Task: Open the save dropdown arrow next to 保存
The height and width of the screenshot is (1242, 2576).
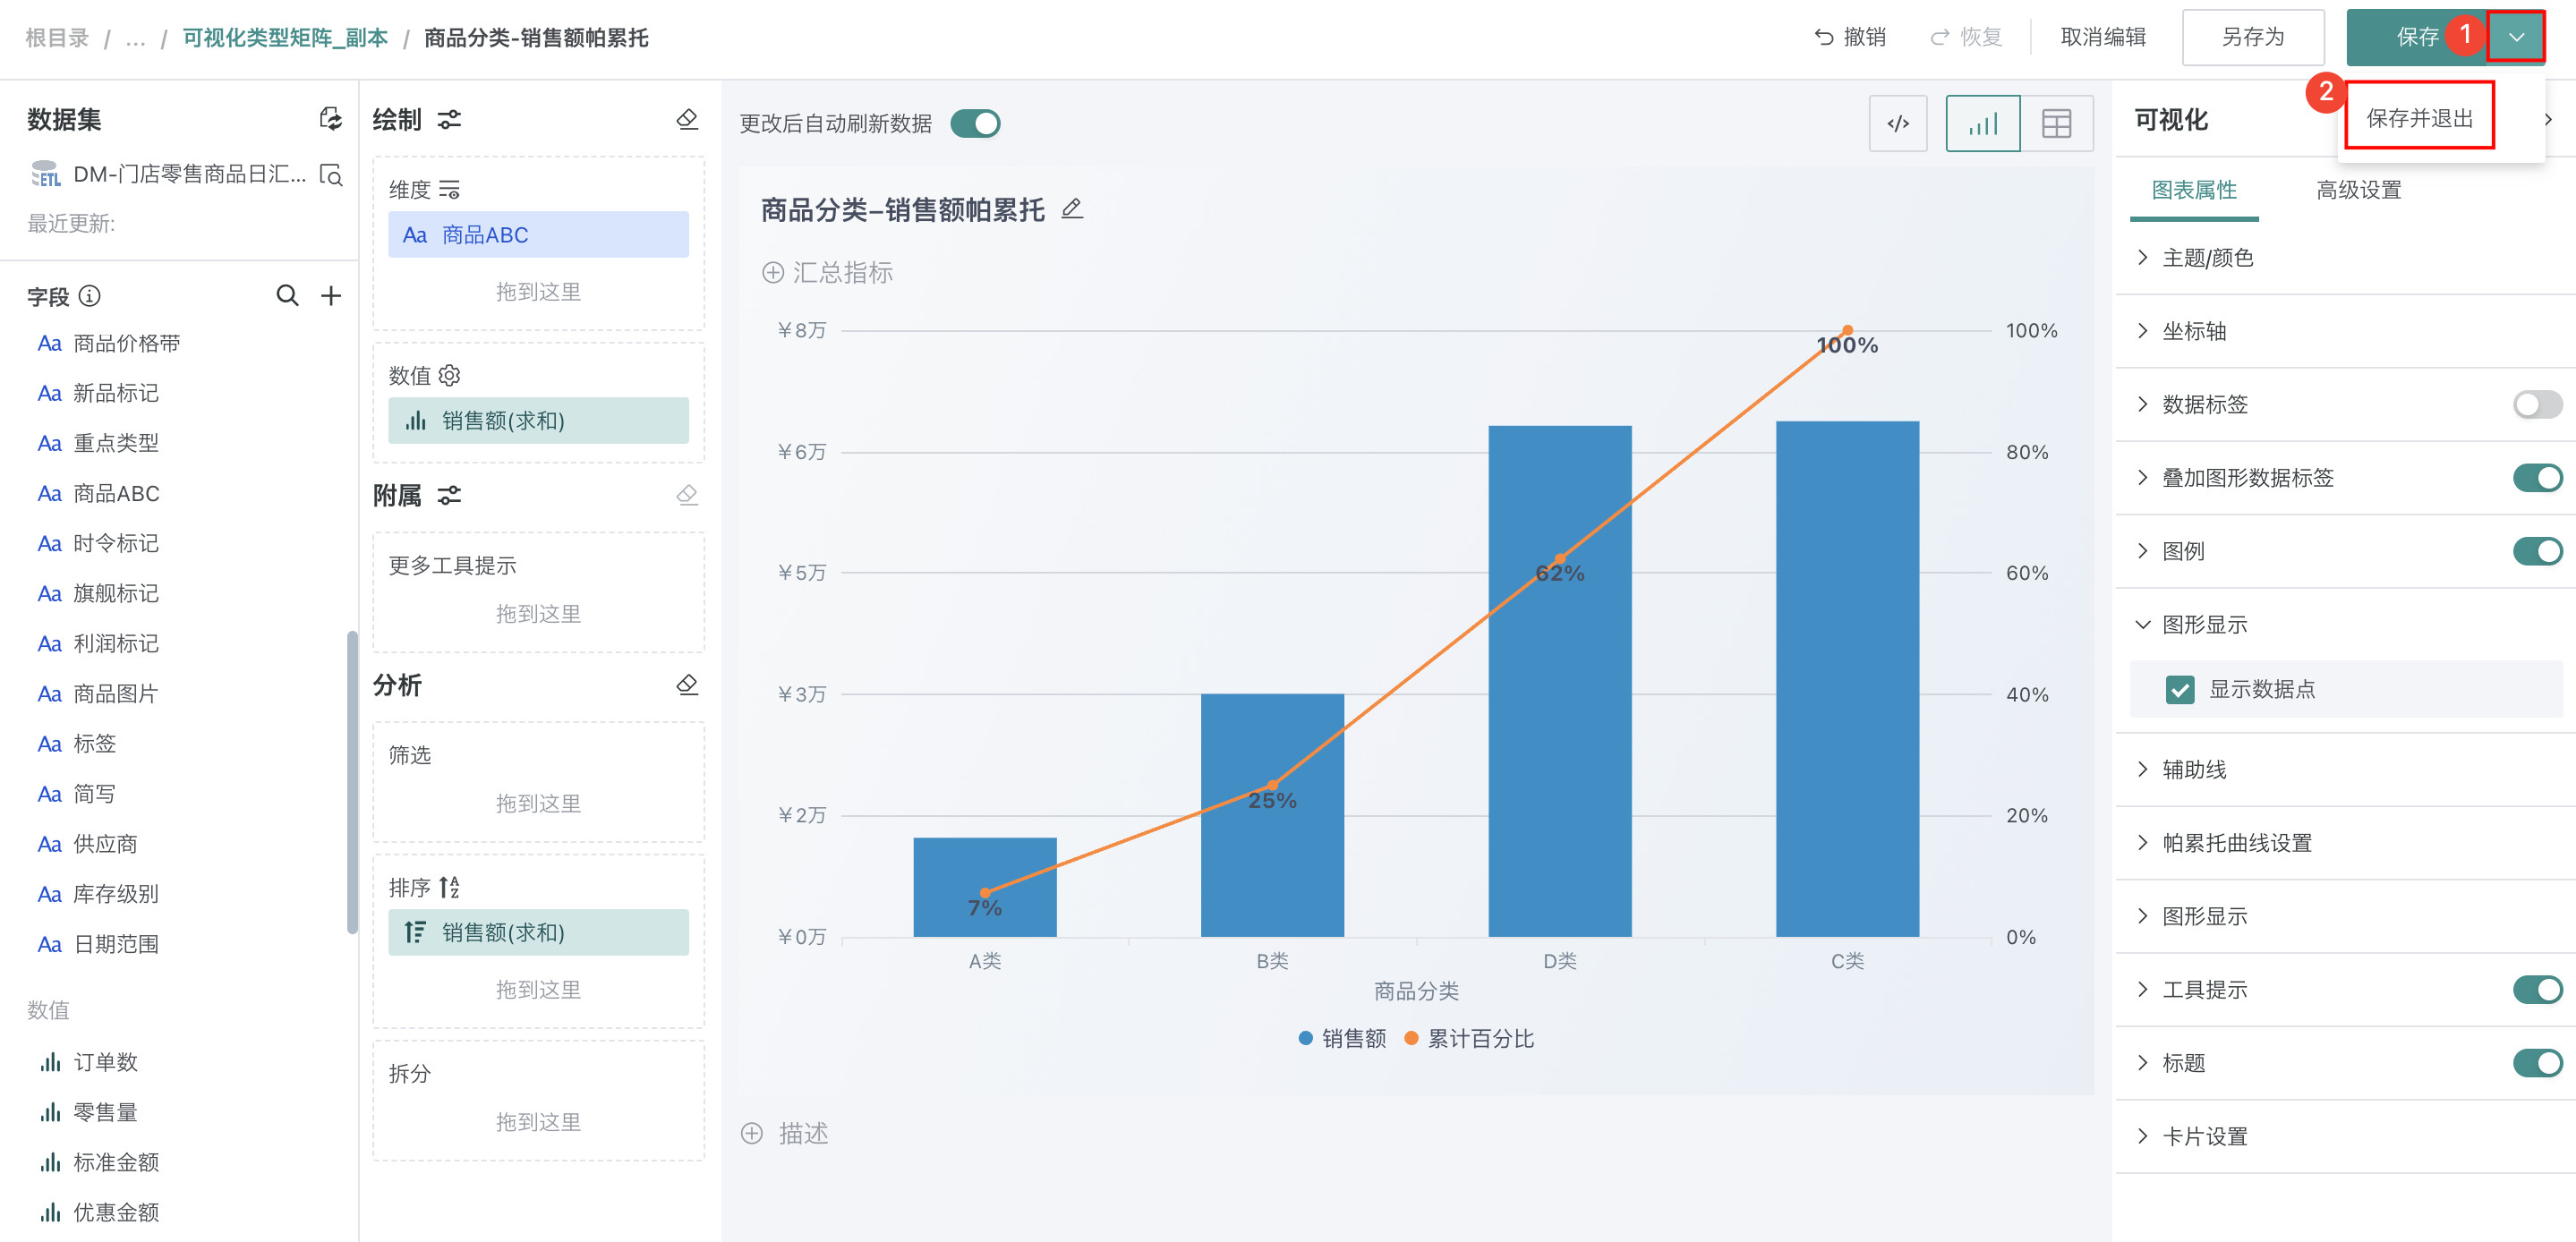Action: click(x=2516, y=38)
